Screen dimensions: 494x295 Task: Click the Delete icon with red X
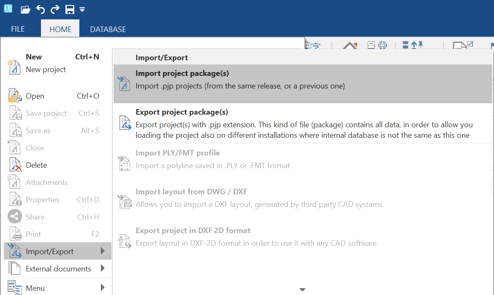(x=15, y=164)
